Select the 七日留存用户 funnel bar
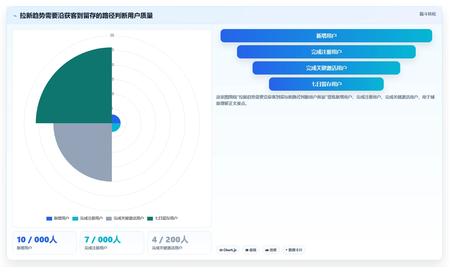This screenshot has height=267, width=449. (x=326, y=84)
